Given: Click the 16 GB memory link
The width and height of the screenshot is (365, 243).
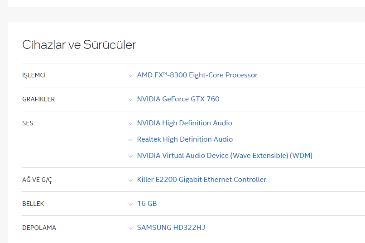Looking at the screenshot, I should click(147, 204).
